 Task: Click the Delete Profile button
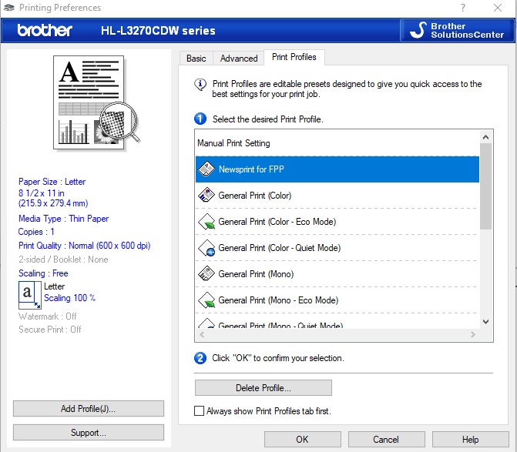(263, 388)
